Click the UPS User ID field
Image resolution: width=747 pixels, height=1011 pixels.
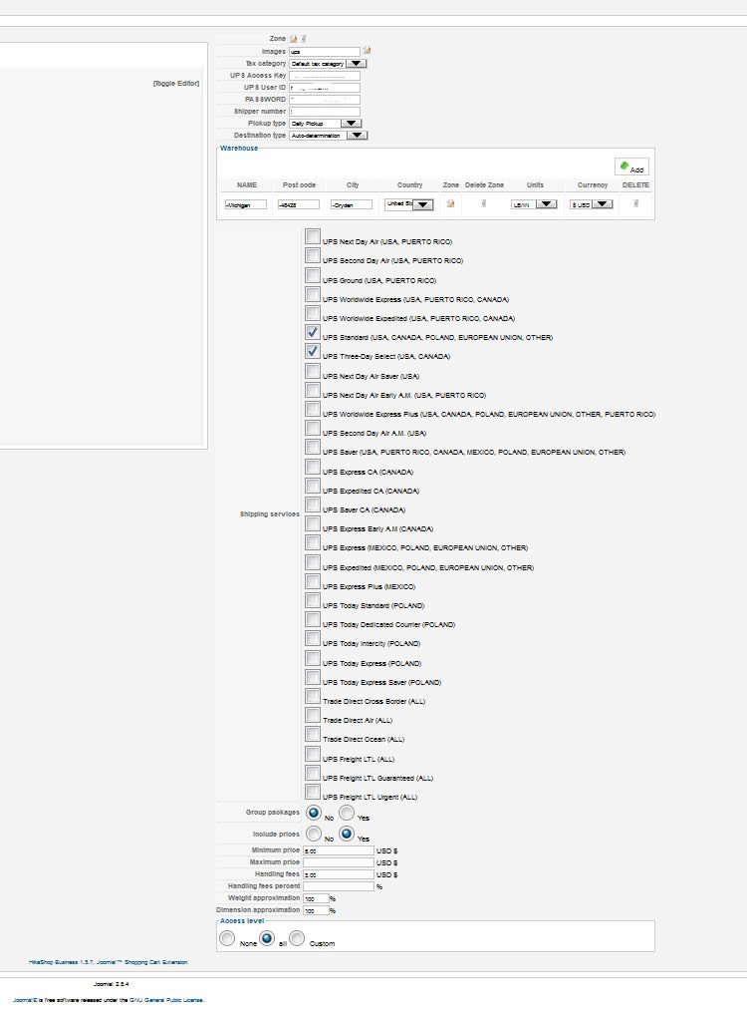pos(325,87)
